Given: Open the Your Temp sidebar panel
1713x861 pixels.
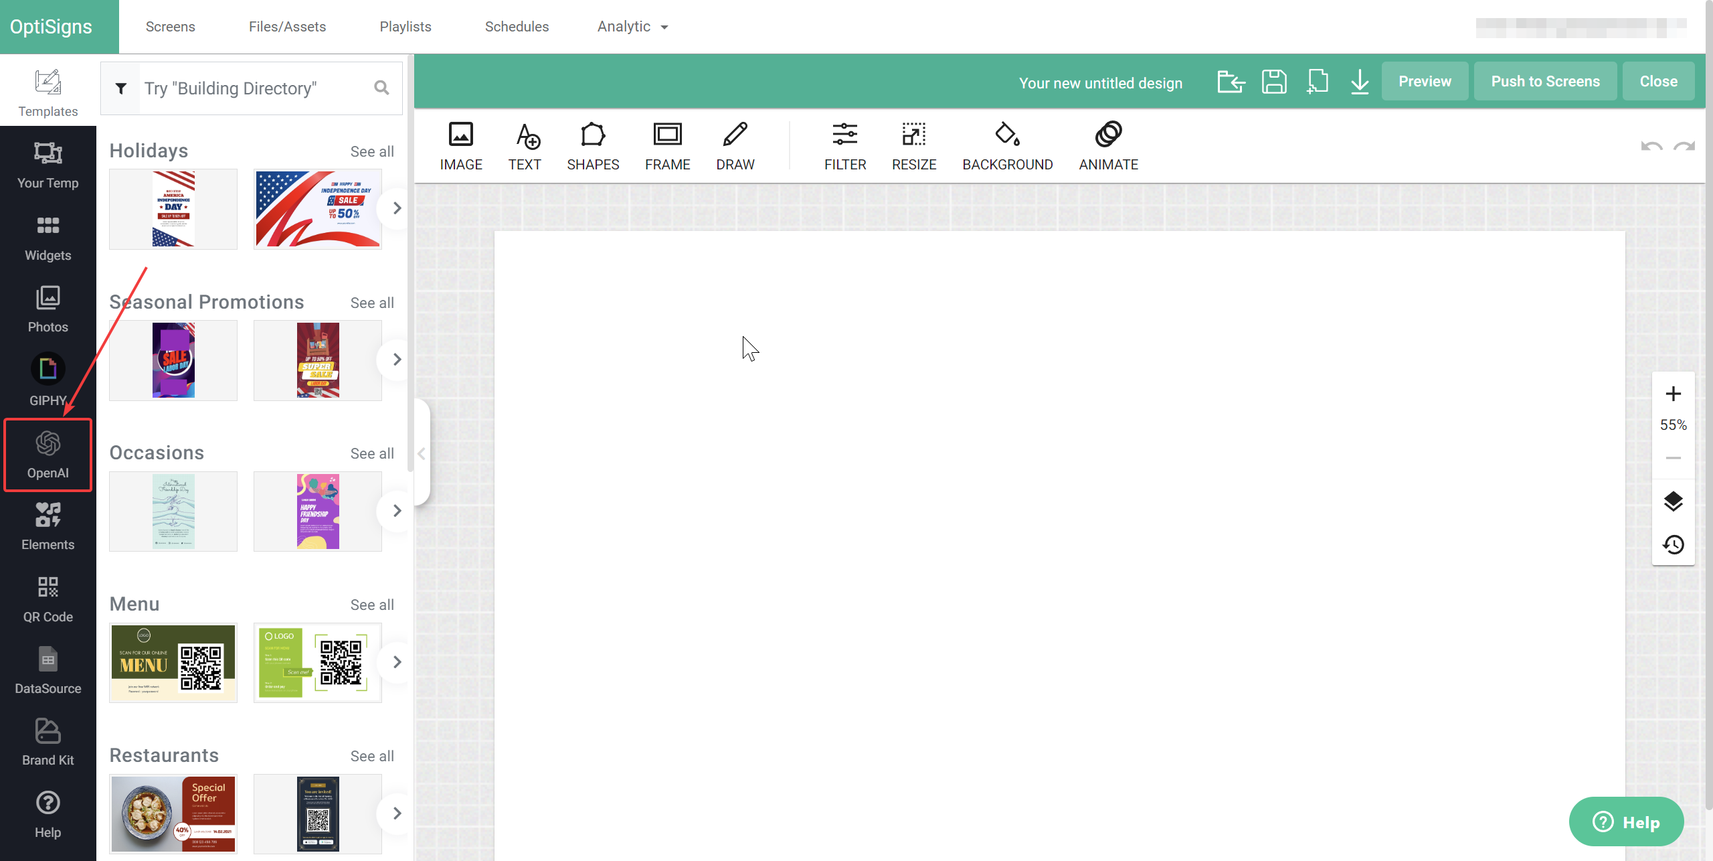Looking at the screenshot, I should coord(48,165).
